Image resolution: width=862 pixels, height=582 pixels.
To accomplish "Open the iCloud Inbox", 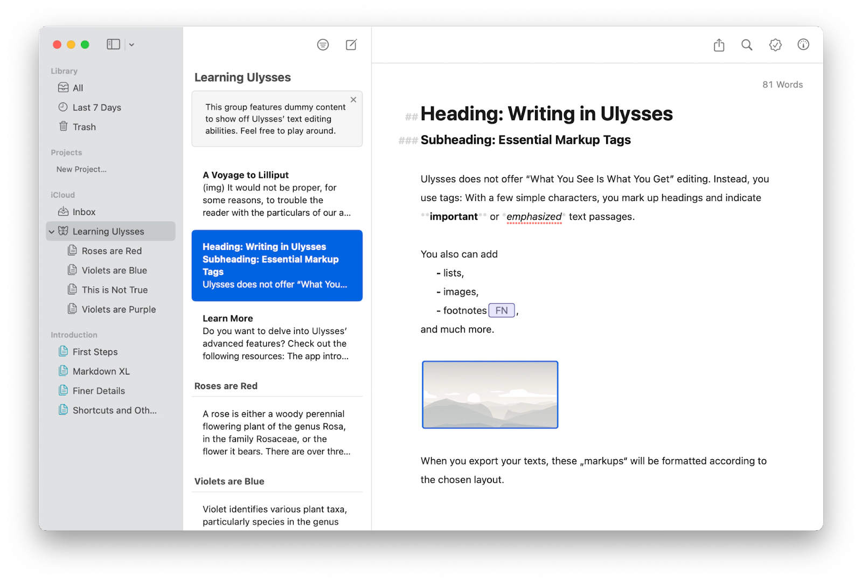I will pyautogui.click(x=111, y=212).
